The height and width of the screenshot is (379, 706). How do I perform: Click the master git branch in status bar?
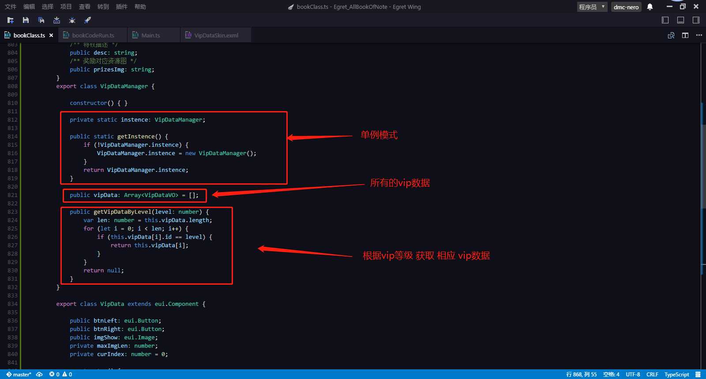point(19,375)
